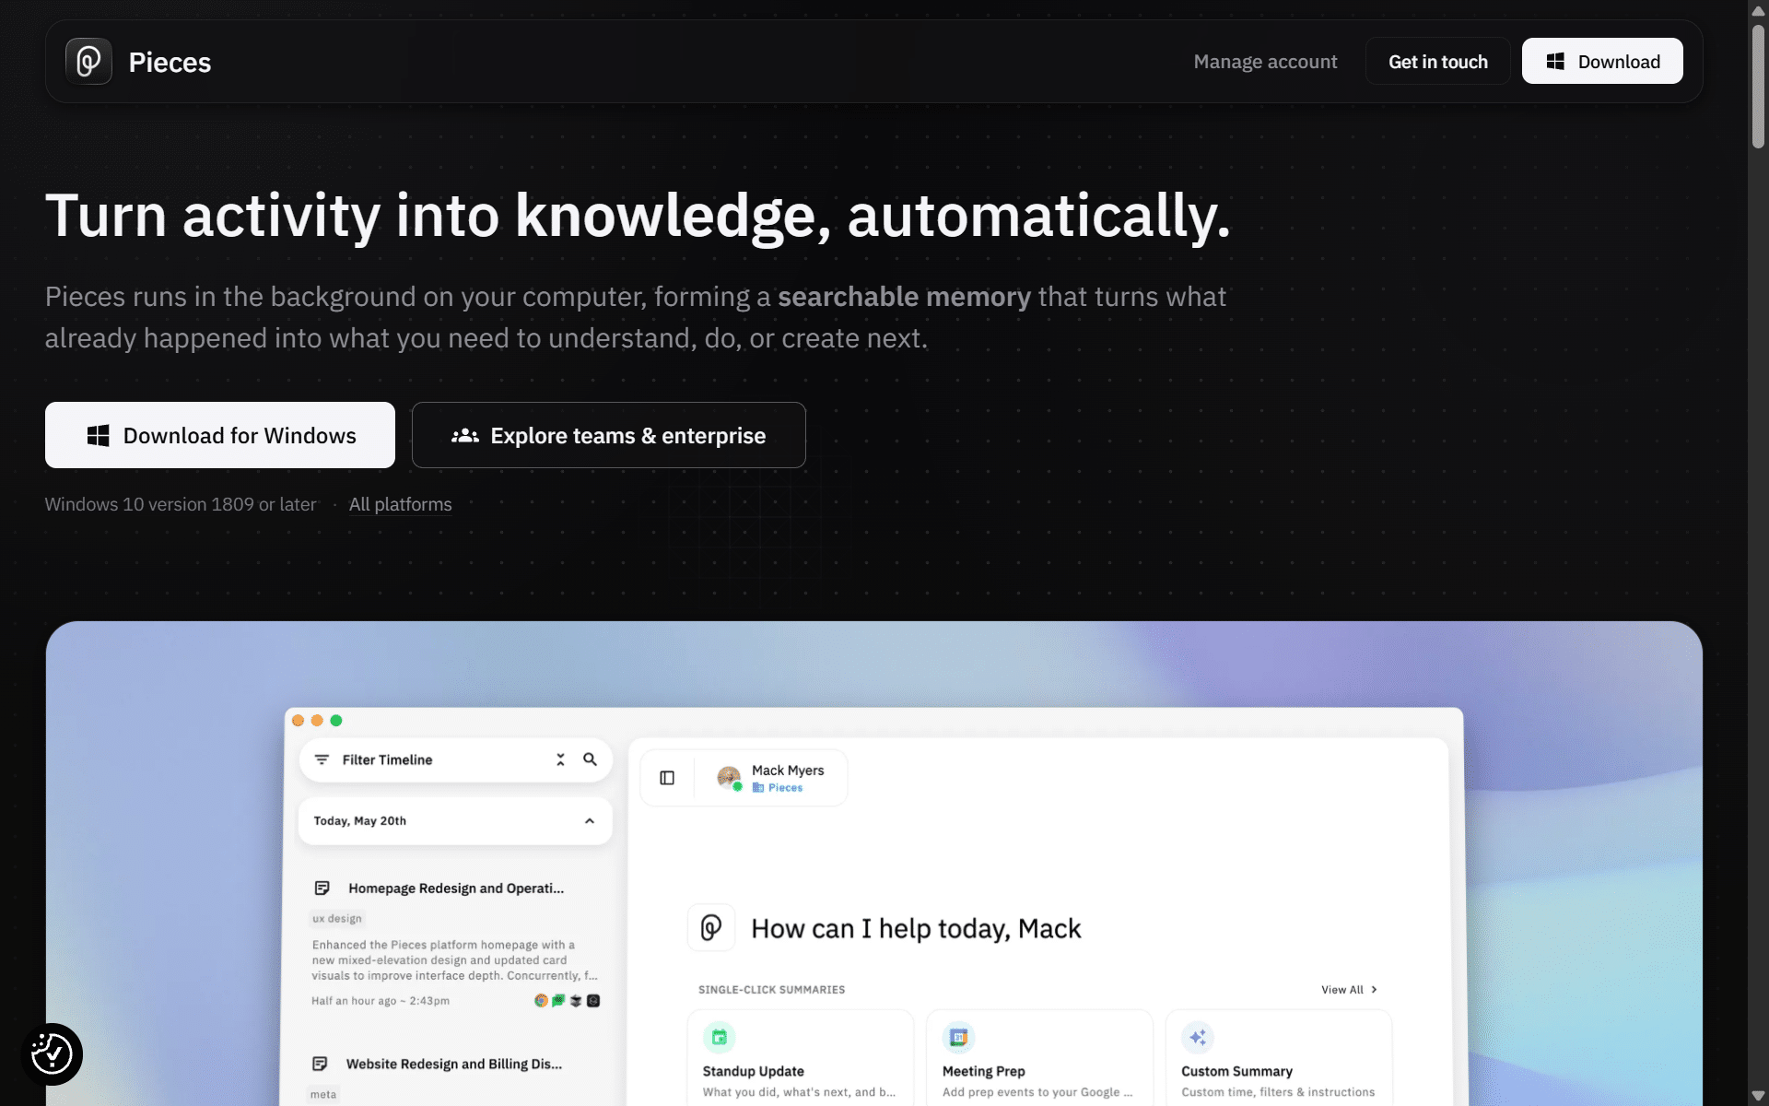Toggle the sidebar panel icon
1769x1106 pixels.
(x=667, y=778)
